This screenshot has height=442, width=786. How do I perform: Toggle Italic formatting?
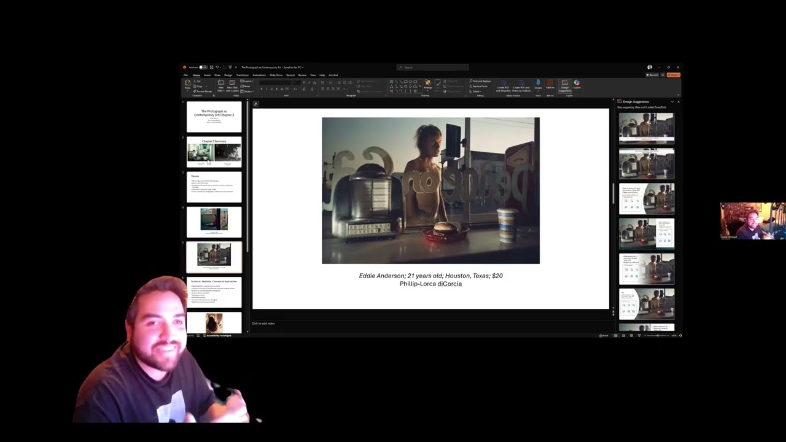[x=267, y=89]
